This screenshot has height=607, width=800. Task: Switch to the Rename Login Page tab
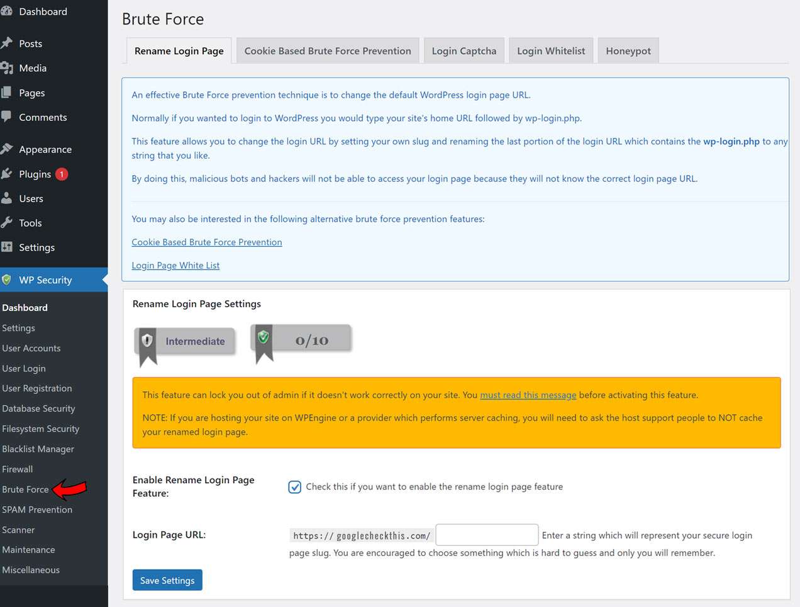179,51
